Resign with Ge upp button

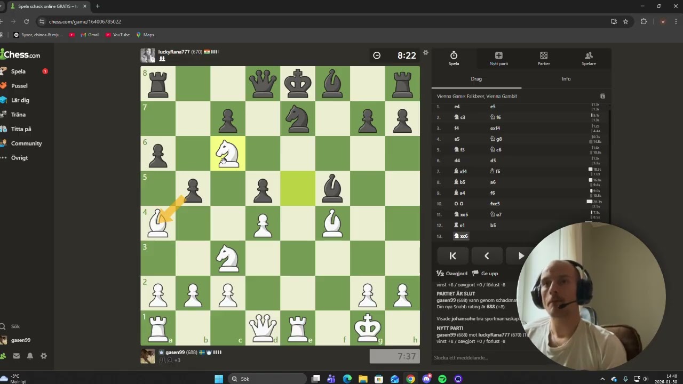point(486,274)
